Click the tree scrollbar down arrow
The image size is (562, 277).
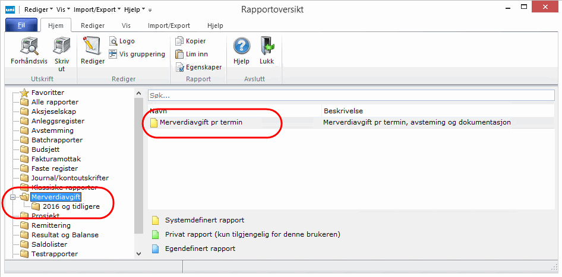point(138,254)
